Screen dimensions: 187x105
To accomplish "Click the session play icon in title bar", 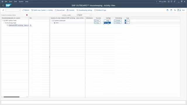I will pyautogui.click(x=169, y=1).
